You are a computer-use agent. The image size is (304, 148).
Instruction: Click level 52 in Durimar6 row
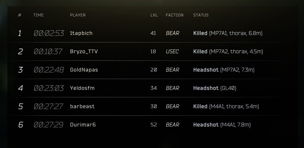point(154,125)
